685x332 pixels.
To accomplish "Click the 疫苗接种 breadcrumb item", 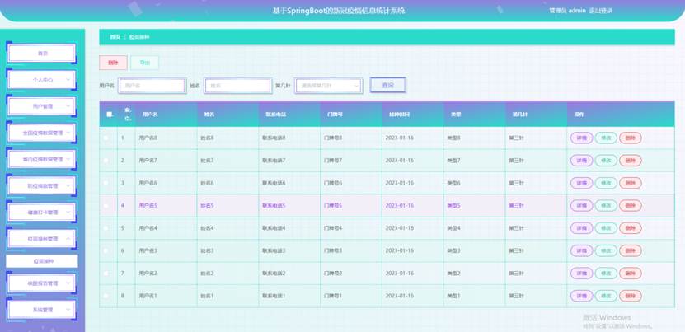I will (139, 37).
